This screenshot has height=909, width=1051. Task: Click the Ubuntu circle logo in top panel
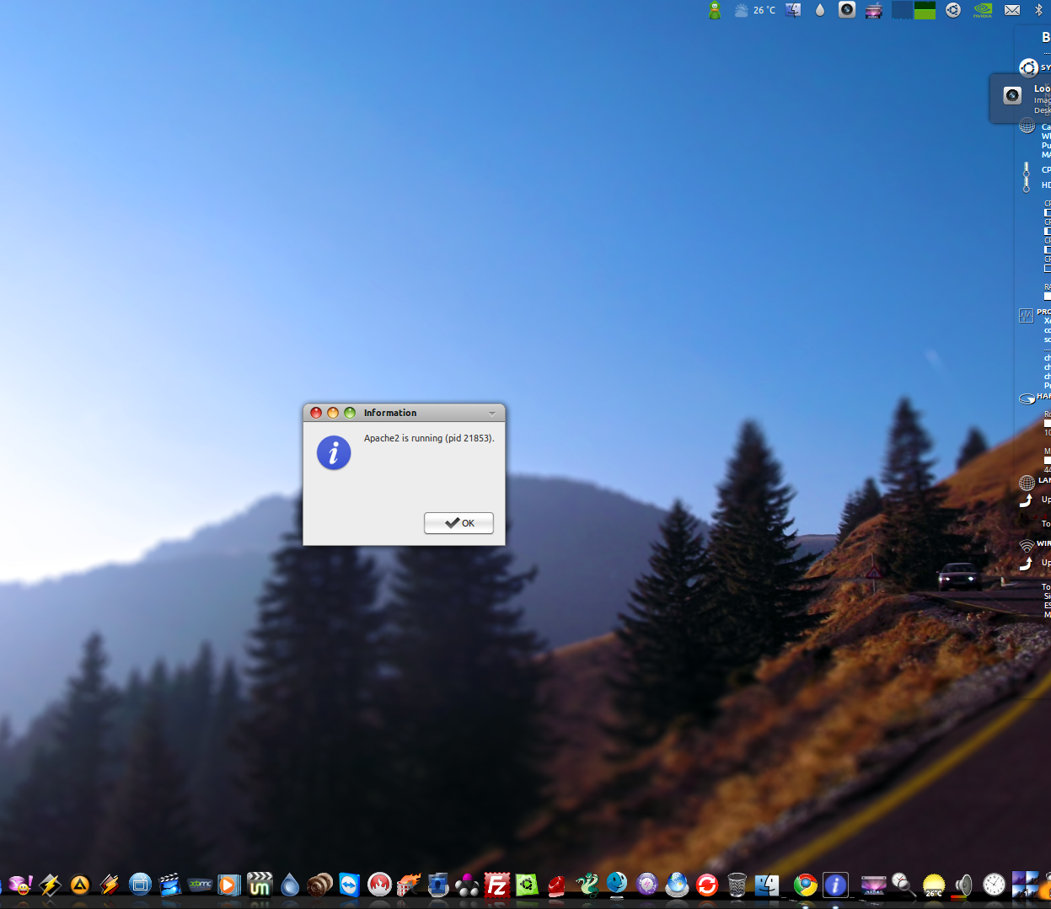[x=953, y=10]
